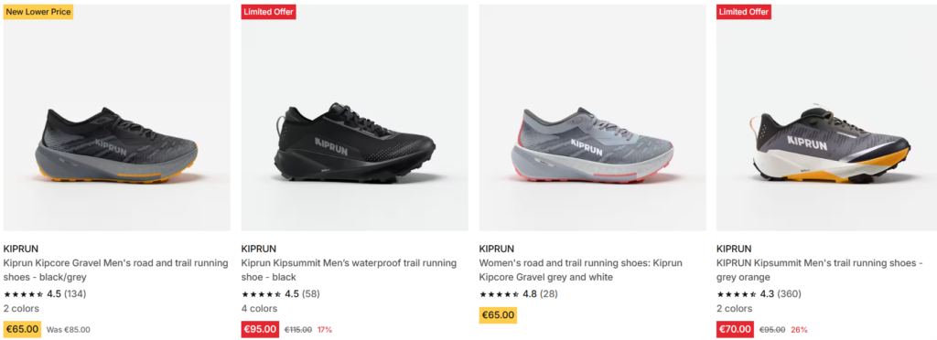Click '4 colors' under the black Kipsummit
Screen dimensions: 937x340
tap(259, 309)
